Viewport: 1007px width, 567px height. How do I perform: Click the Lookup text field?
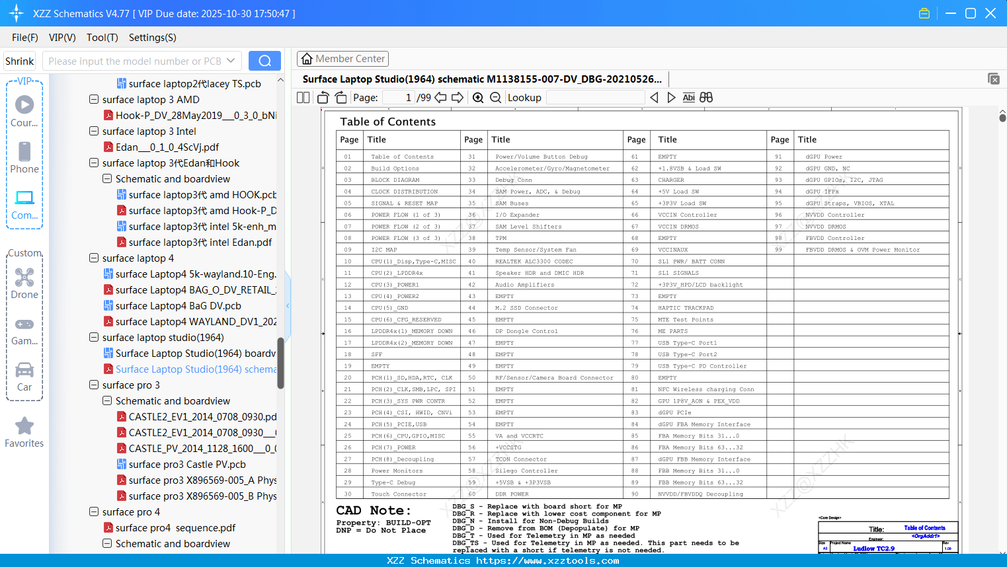tap(595, 97)
